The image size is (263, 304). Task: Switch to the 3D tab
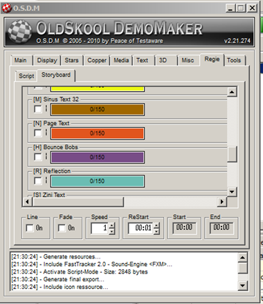click(x=165, y=60)
